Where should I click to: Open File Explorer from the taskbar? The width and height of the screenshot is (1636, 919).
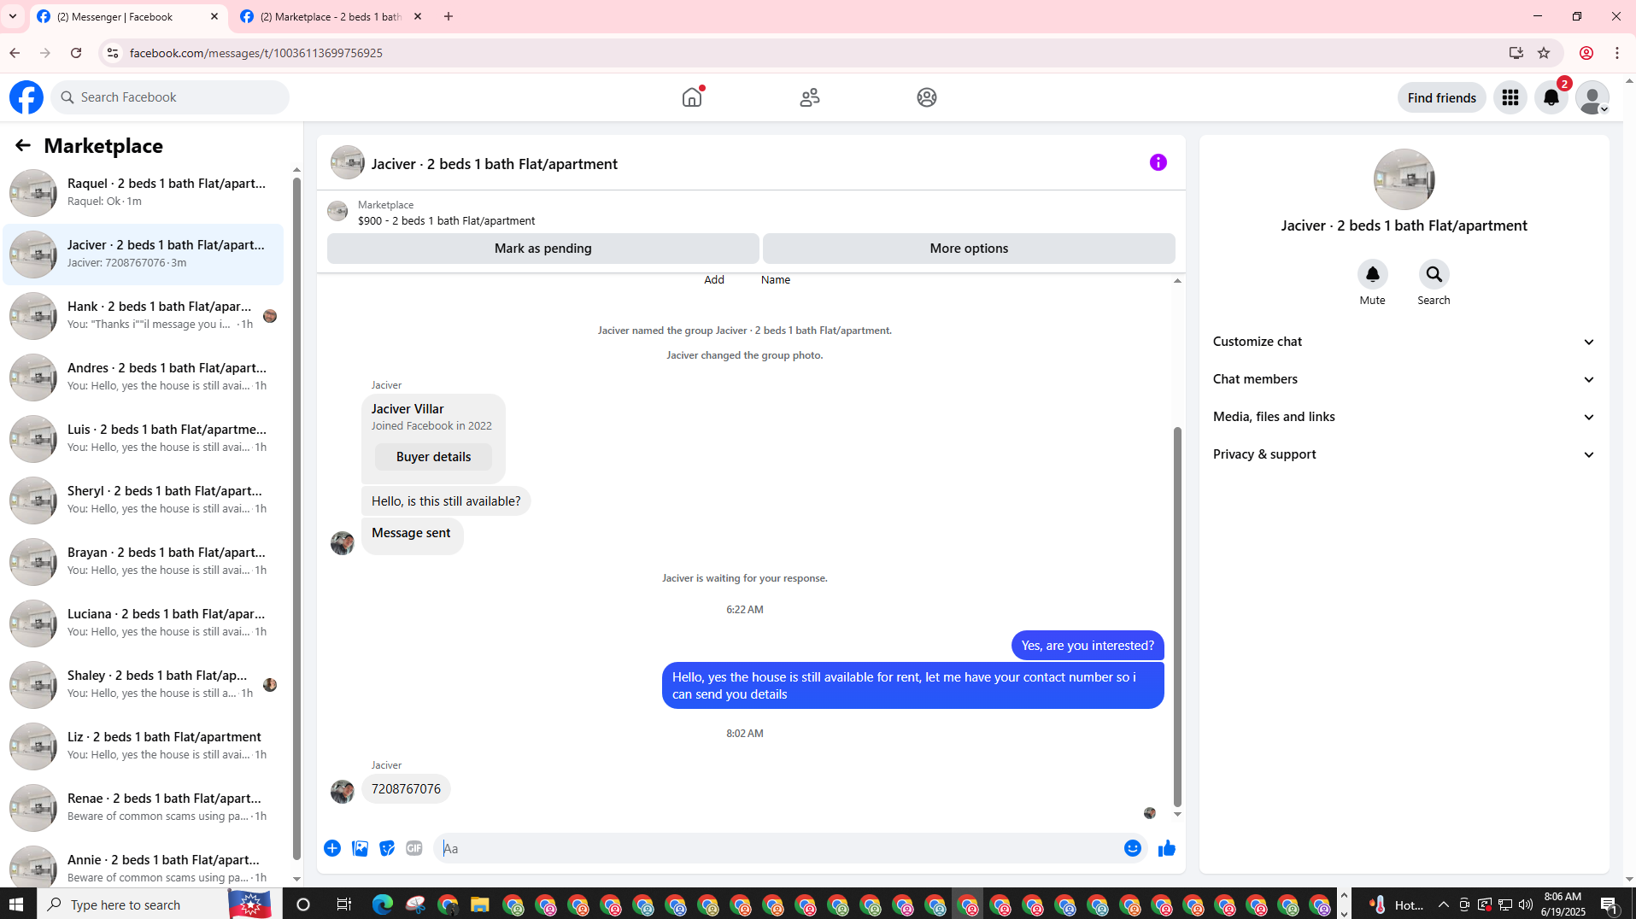[479, 904]
